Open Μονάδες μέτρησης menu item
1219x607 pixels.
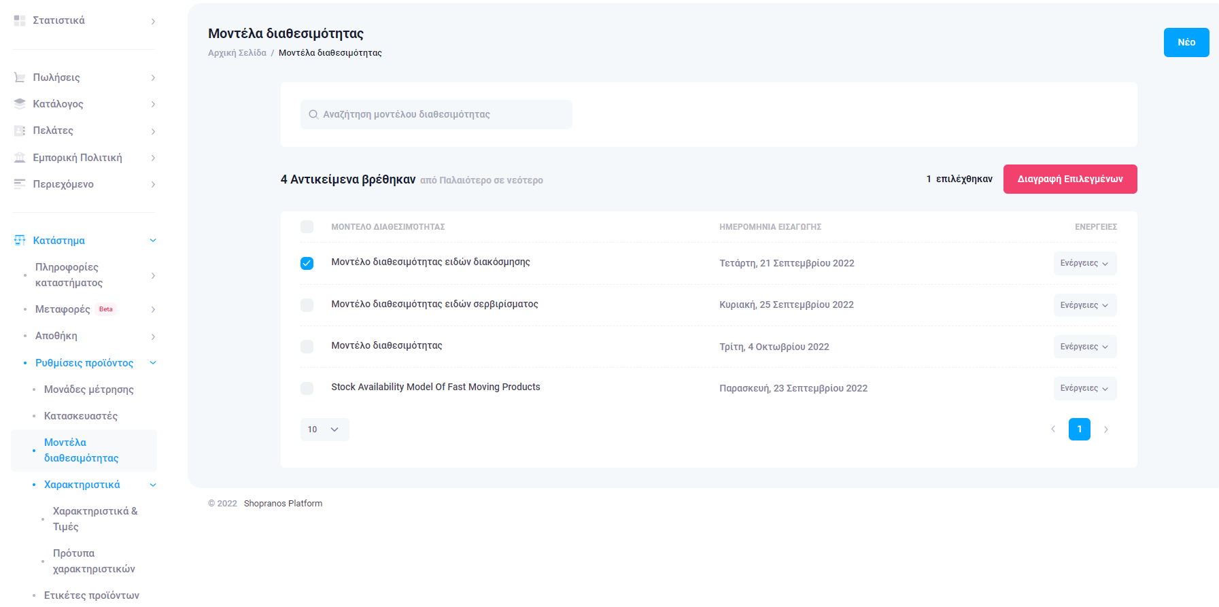pos(88,389)
